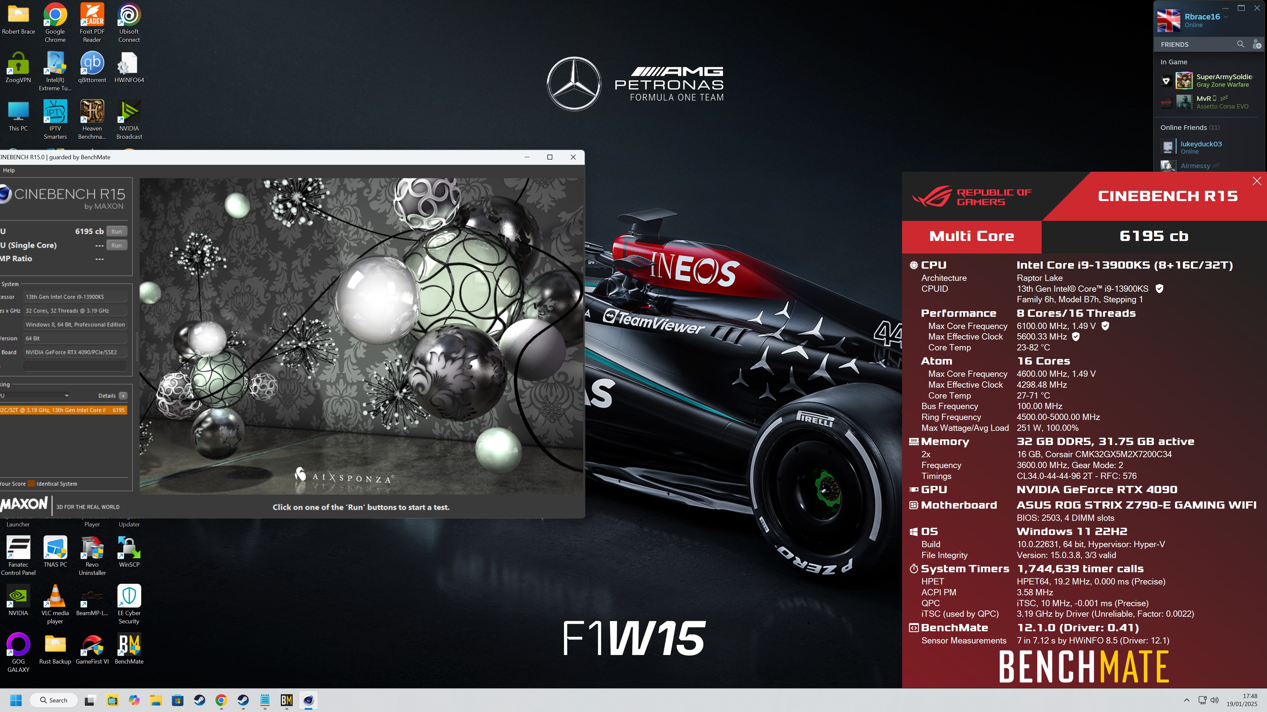Launch HWiNFO64 from the desktop
Image resolution: width=1267 pixels, height=712 pixels.
coord(129,67)
